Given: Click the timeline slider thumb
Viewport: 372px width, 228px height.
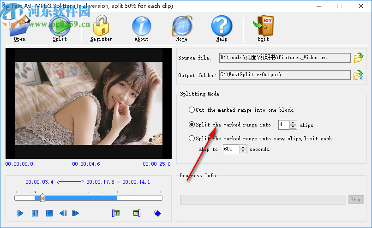Looking at the screenshot, I should pos(42,198).
